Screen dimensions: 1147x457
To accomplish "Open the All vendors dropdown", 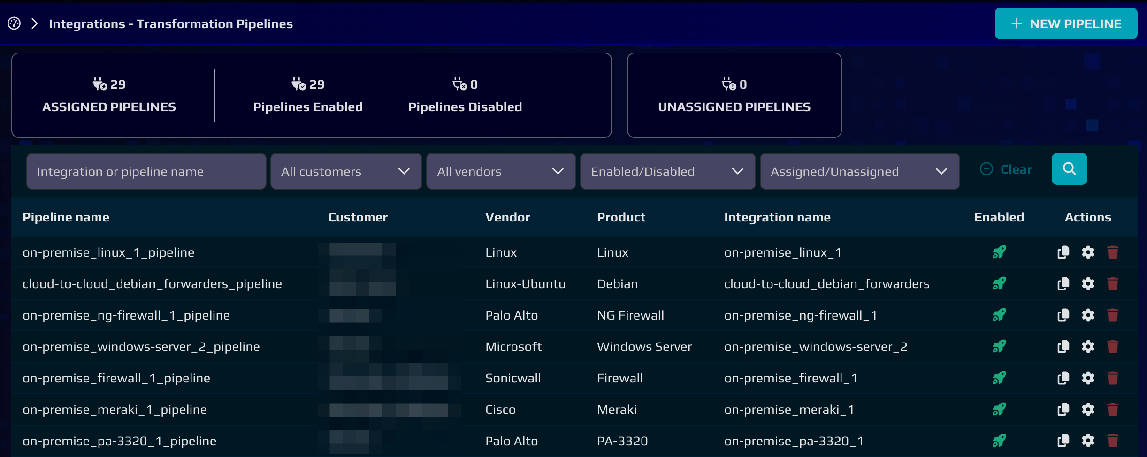I will tap(501, 172).
